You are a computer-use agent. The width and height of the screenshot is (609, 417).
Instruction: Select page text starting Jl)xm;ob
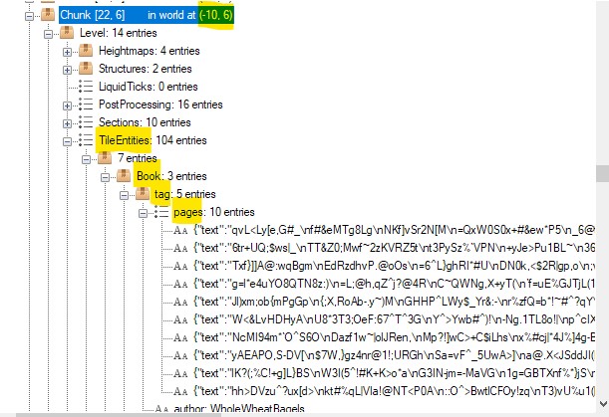pyautogui.click(x=394, y=302)
